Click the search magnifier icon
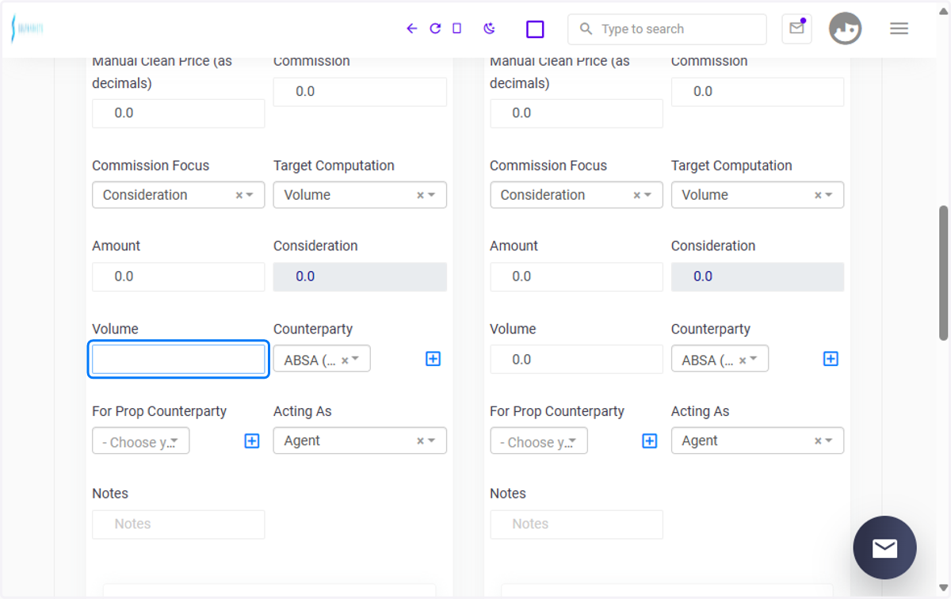This screenshot has width=951, height=599. pyautogui.click(x=586, y=29)
